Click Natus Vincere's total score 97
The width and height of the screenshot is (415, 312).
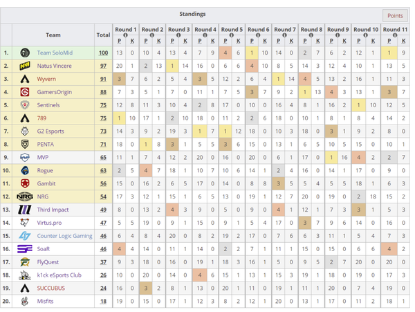point(103,66)
